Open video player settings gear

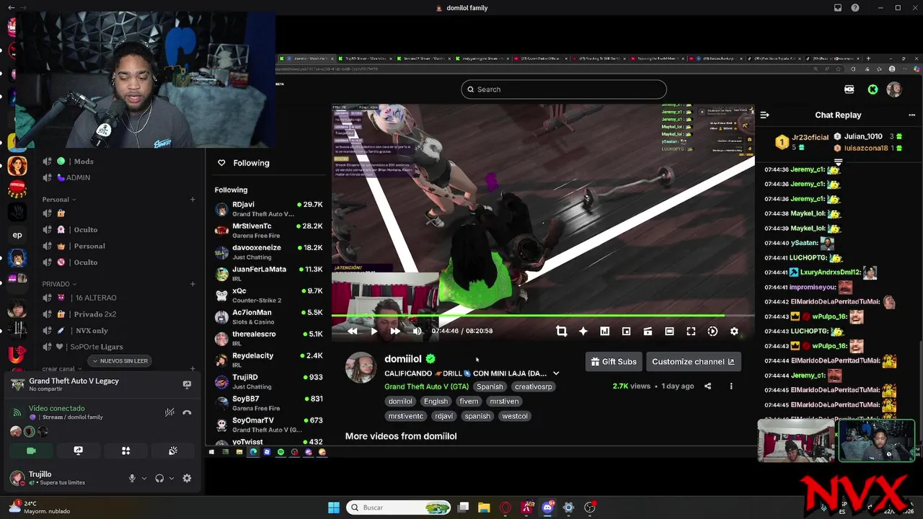point(734,331)
